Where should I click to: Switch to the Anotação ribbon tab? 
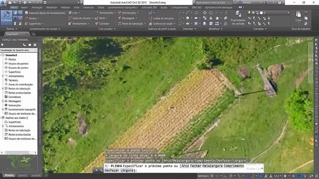[x=37, y=7]
